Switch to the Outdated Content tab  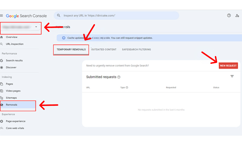pos(104,50)
